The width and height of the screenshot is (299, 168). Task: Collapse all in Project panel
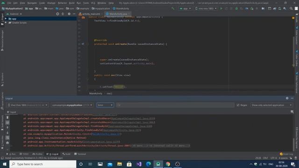click(63, 14)
